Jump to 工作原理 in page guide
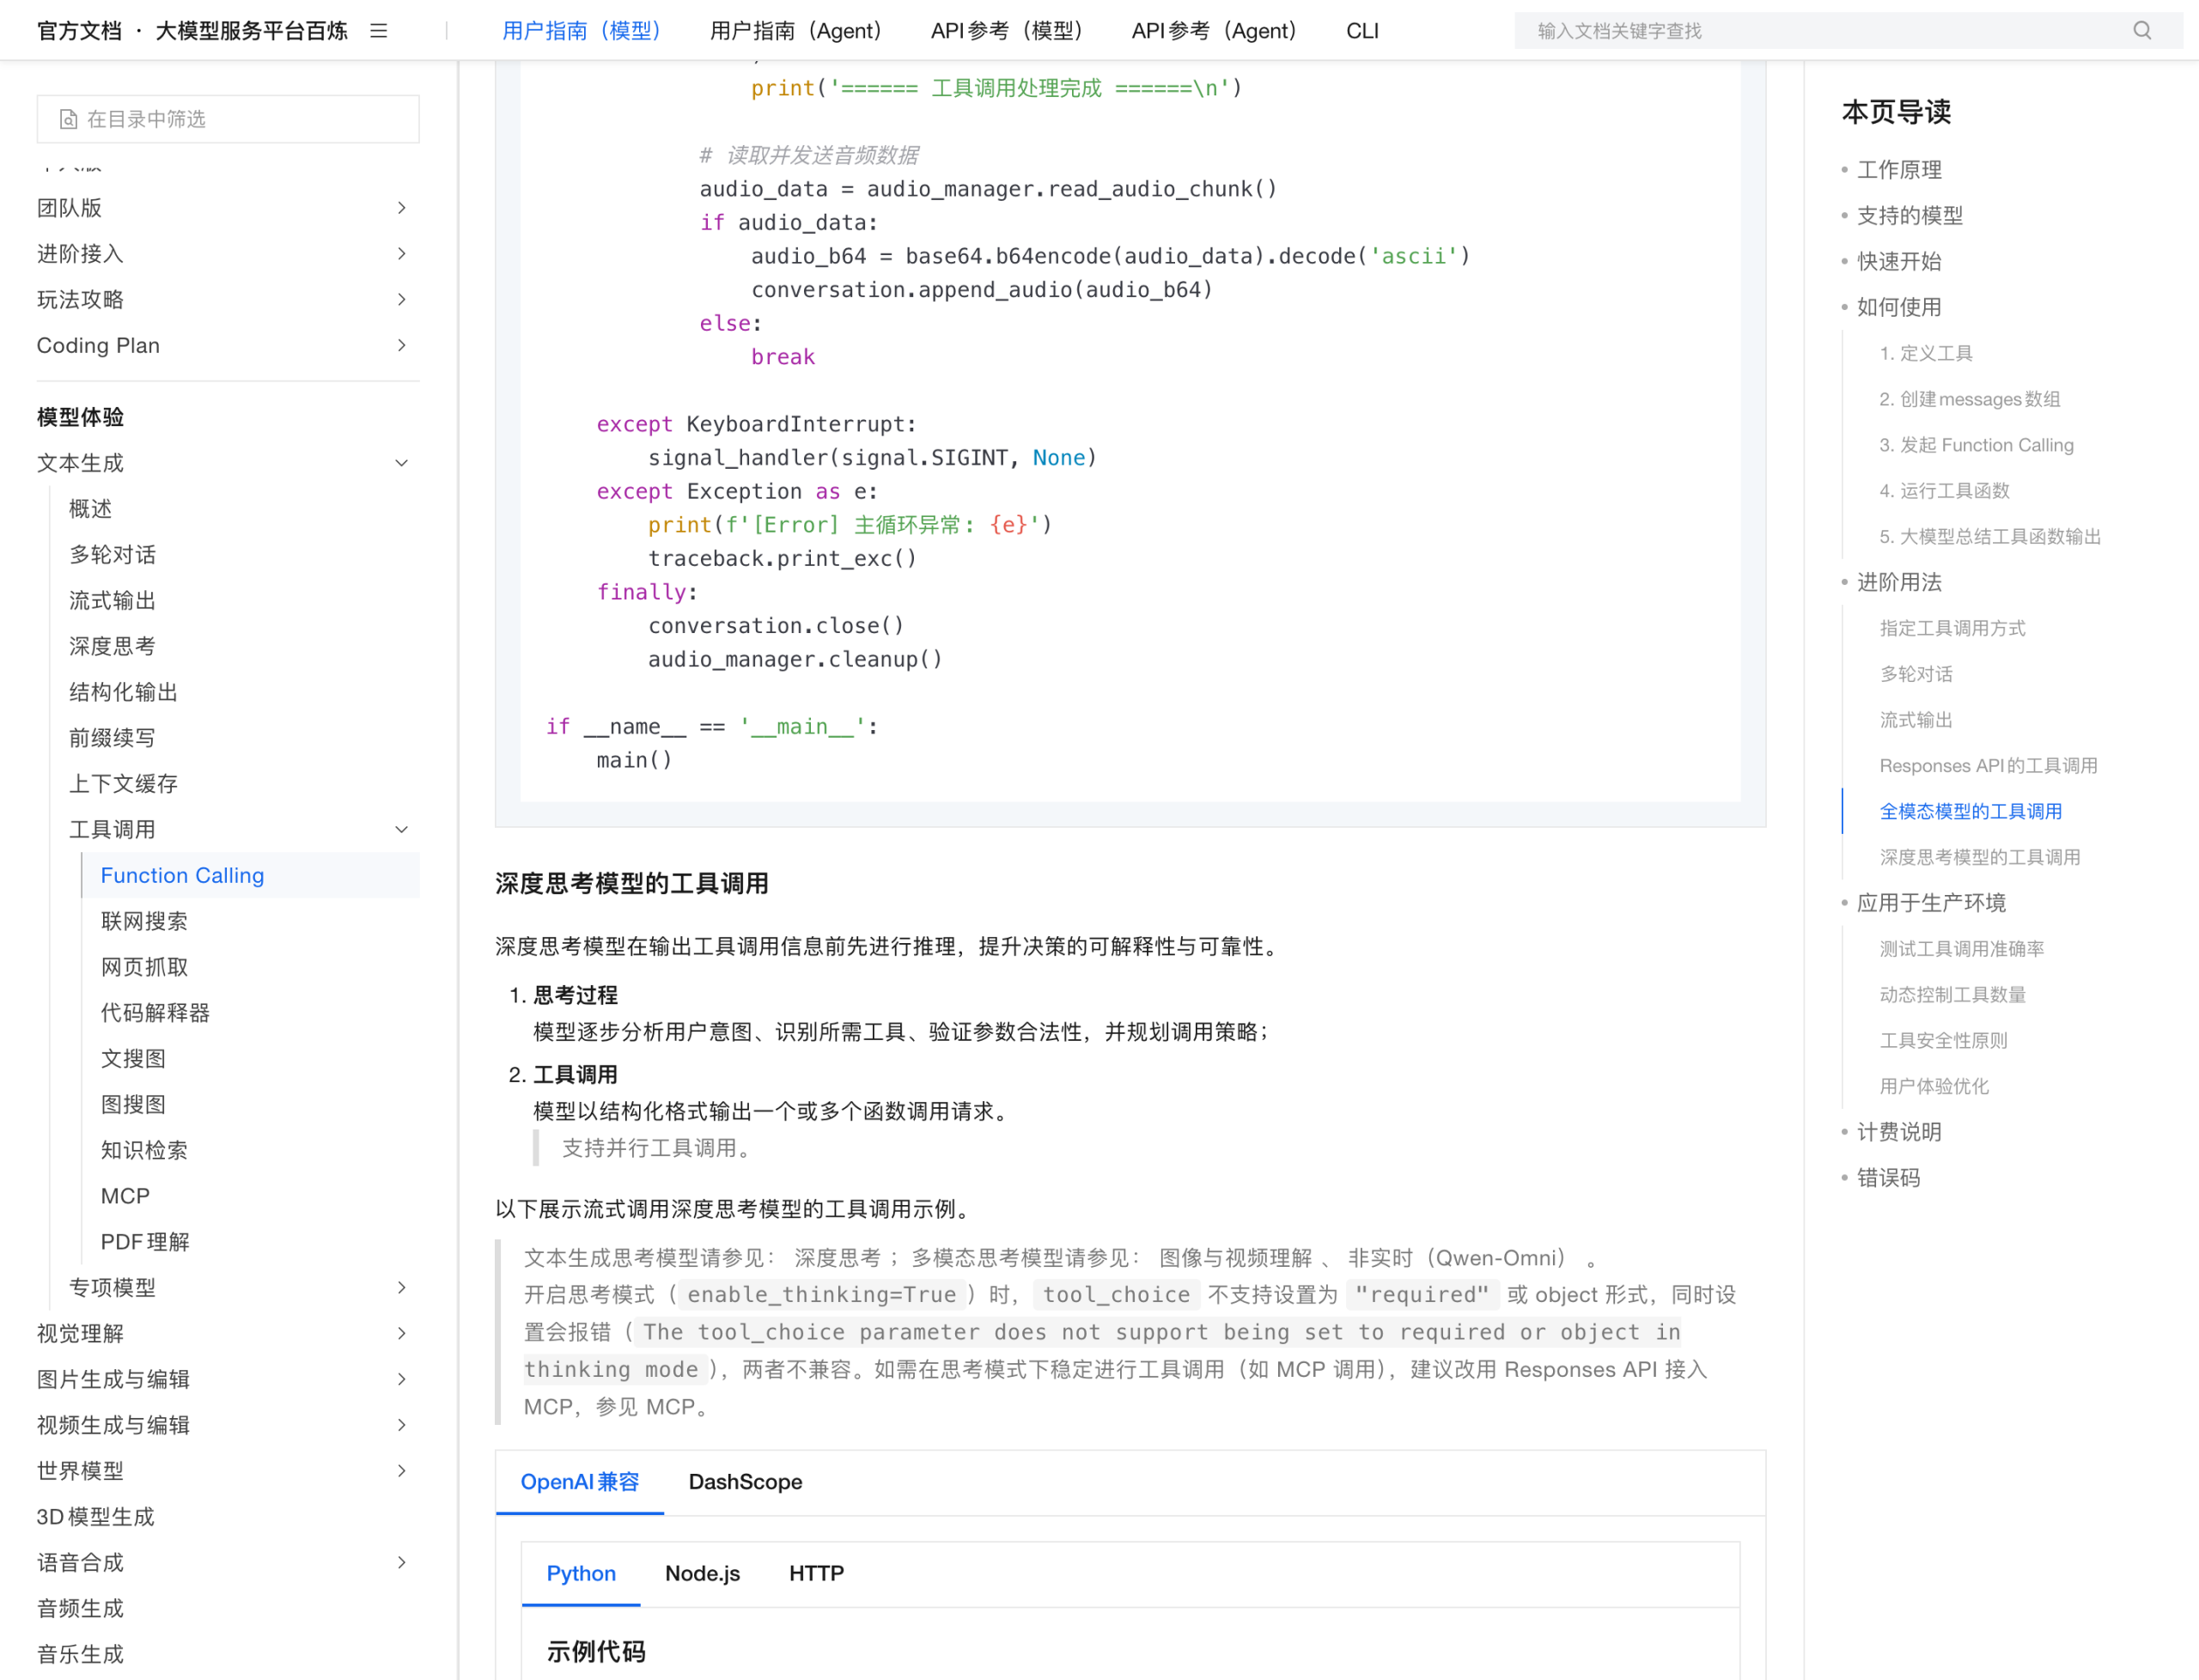Screen dimensions: 2199x1680 pyautogui.click(x=1899, y=170)
